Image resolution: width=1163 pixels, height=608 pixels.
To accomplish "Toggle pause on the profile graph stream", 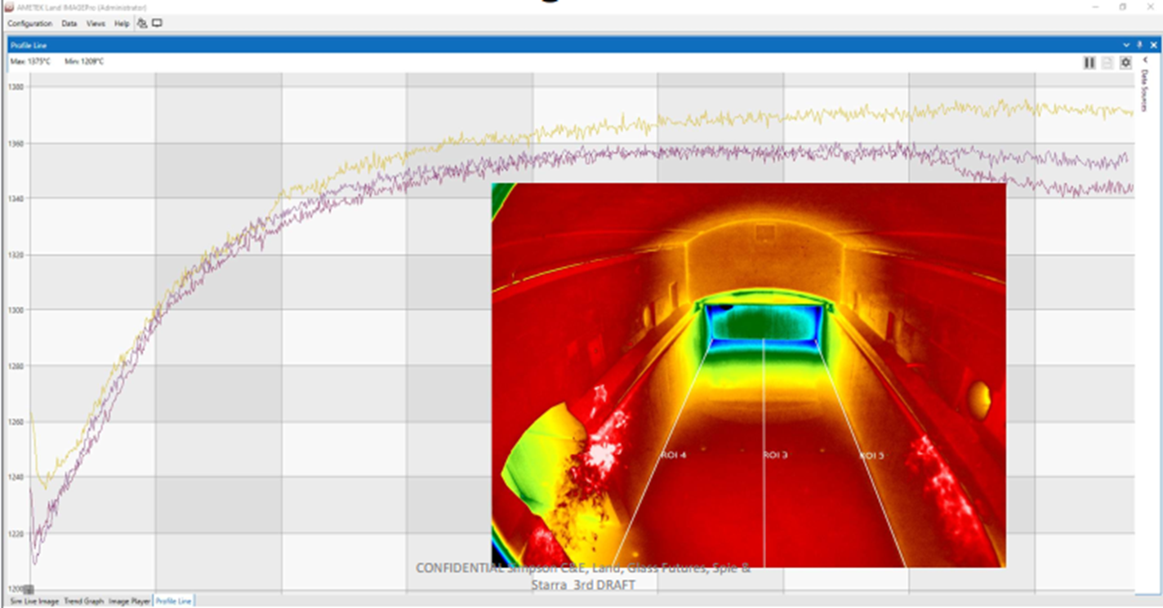I will click(1089, 62).
